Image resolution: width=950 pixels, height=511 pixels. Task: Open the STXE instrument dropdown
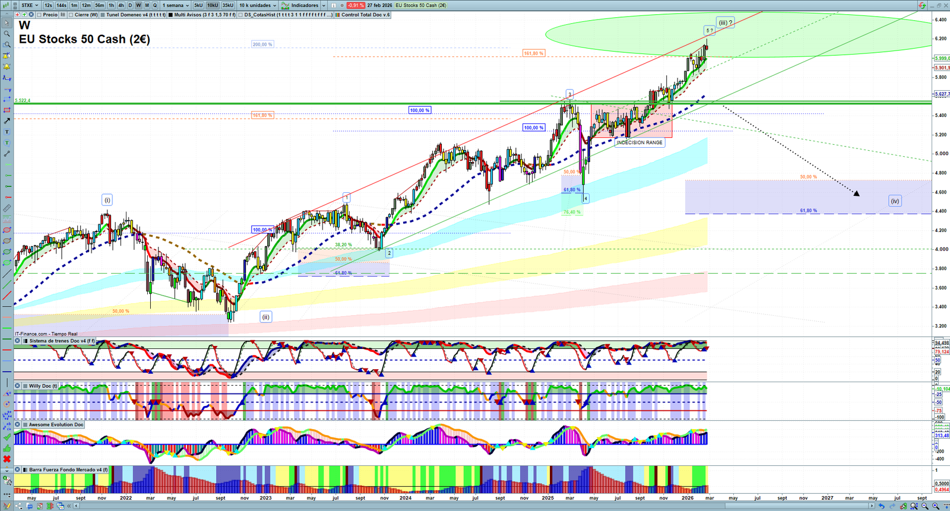coord(29,5)
